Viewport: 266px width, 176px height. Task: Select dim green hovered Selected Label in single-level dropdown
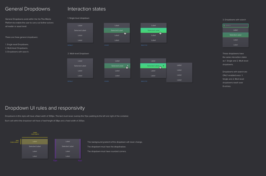[x=117, y=30]
